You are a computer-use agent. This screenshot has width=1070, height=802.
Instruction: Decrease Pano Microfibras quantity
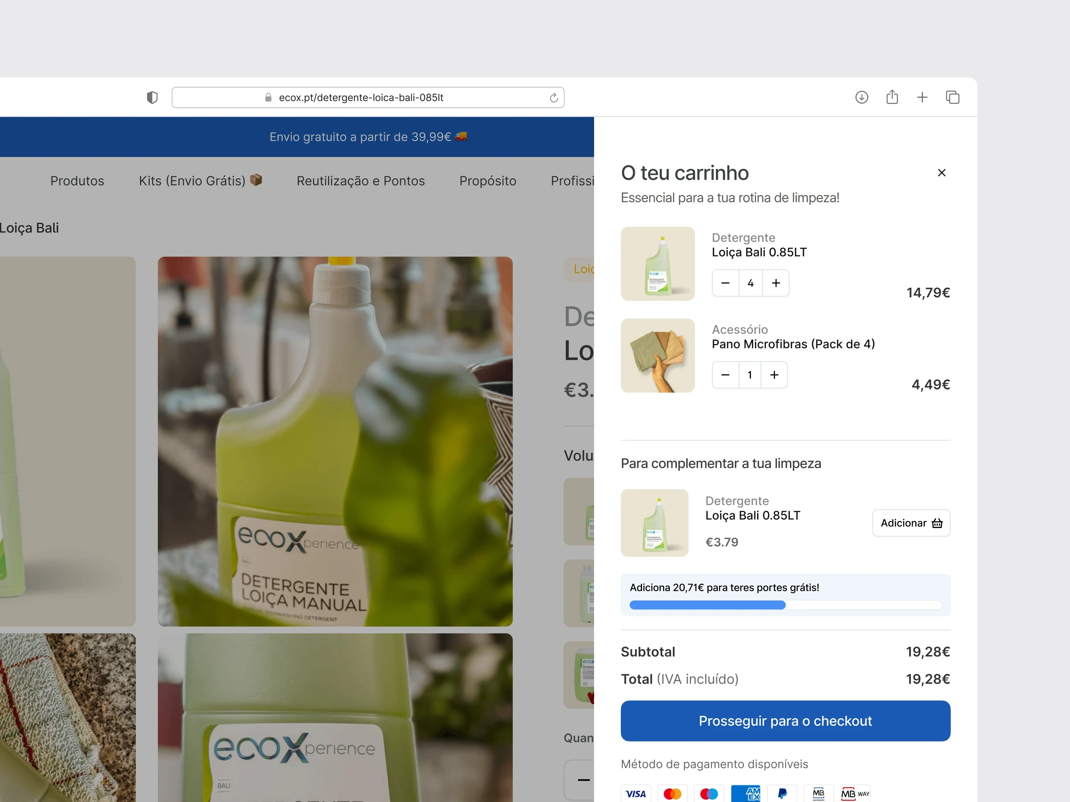725,375
